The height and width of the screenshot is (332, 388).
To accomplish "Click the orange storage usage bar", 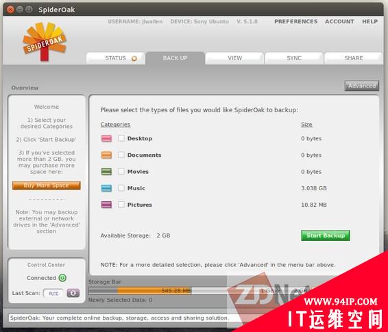I will click(x=154, y=290).
